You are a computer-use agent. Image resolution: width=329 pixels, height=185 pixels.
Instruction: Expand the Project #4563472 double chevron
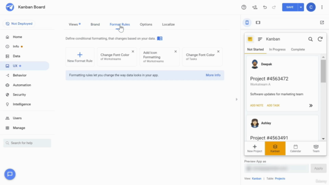coord(310,105)
